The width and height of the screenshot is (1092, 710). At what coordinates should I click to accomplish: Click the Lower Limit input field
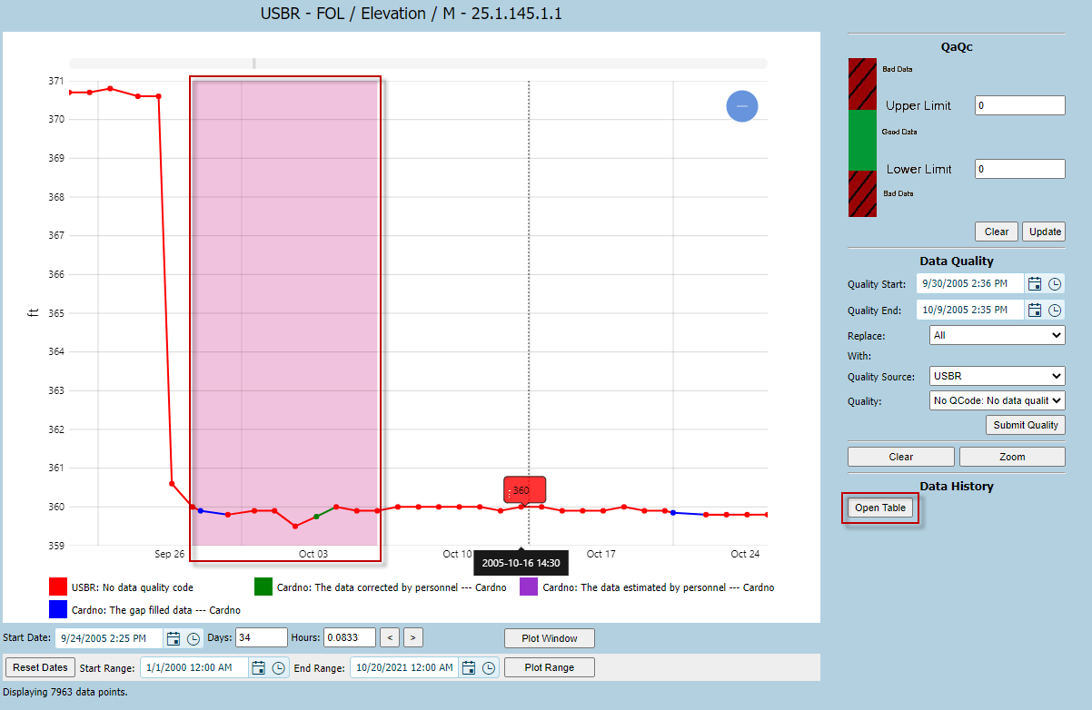(x=1020, y=169)
